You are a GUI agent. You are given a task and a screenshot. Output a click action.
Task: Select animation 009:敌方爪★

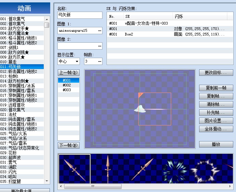coord(22,57)
